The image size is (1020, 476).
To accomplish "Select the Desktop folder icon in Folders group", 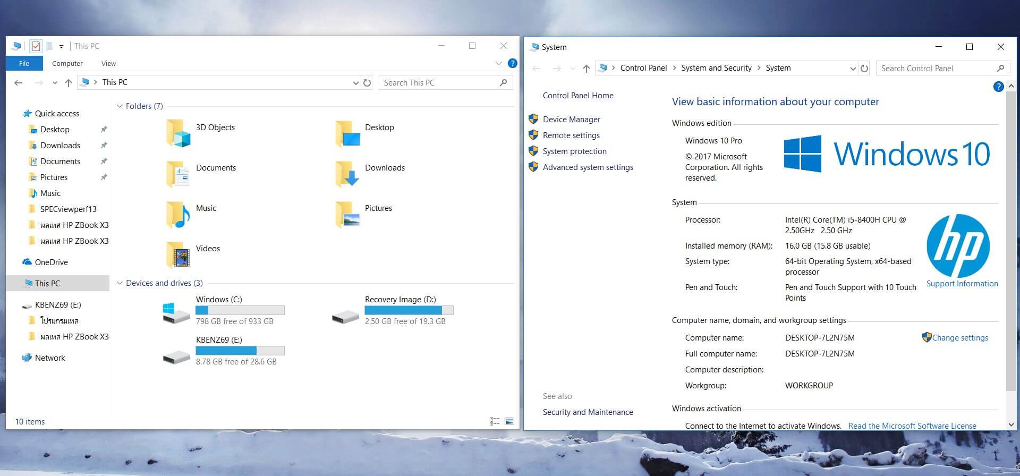I will 348,133.
